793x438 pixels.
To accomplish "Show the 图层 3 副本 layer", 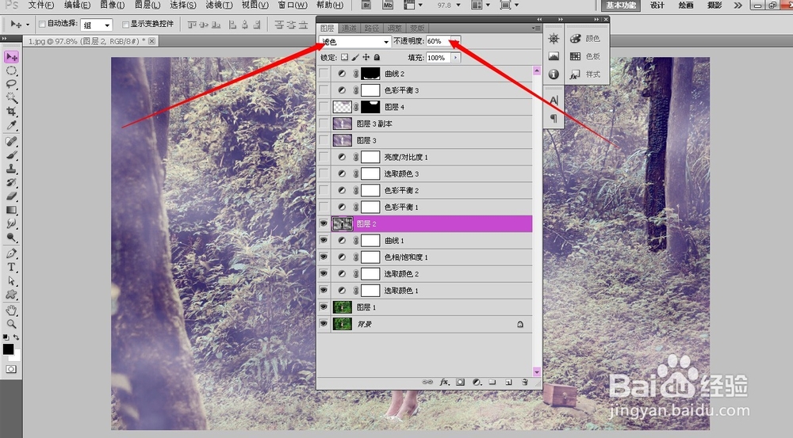I will click(x=324, y=124).
